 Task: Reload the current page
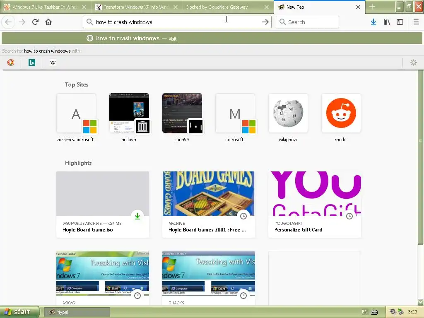point(35,22)
